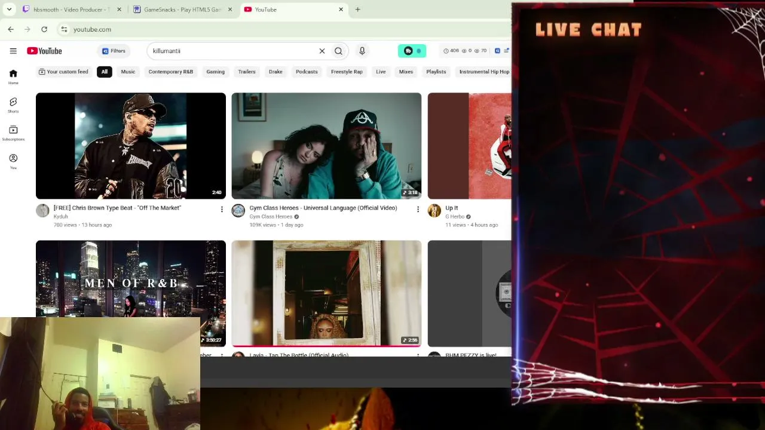Filter feed by Trailers chip

click(x=247, y=72)
